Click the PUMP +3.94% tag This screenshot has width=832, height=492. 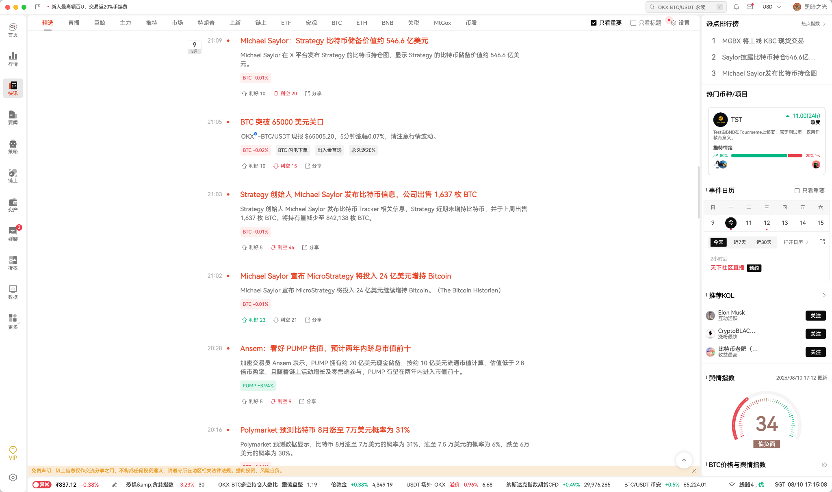258,386
